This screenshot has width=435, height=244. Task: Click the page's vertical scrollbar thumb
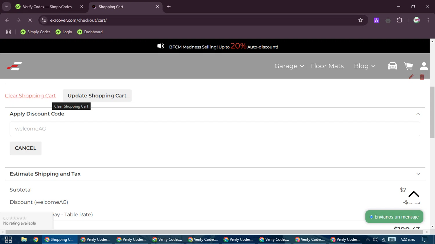pos(432,112)
